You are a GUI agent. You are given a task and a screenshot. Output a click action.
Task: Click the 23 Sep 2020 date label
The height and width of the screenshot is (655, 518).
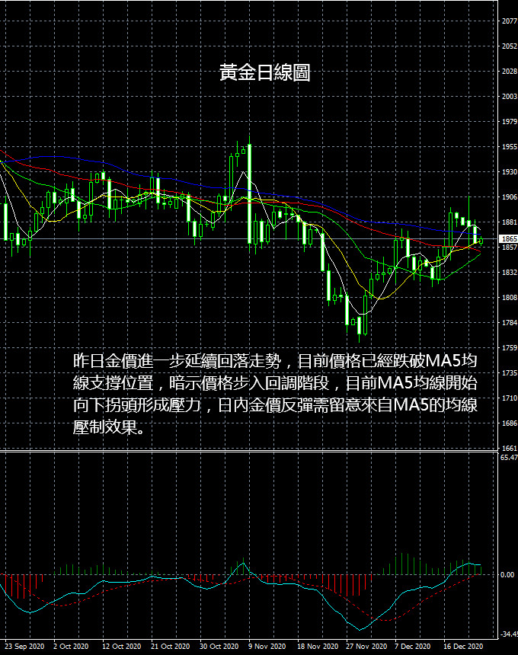(24, 646)
